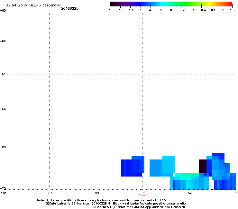238x209 pixels.
Task: Click the -16 color scale label
Action: pos(109,10)
